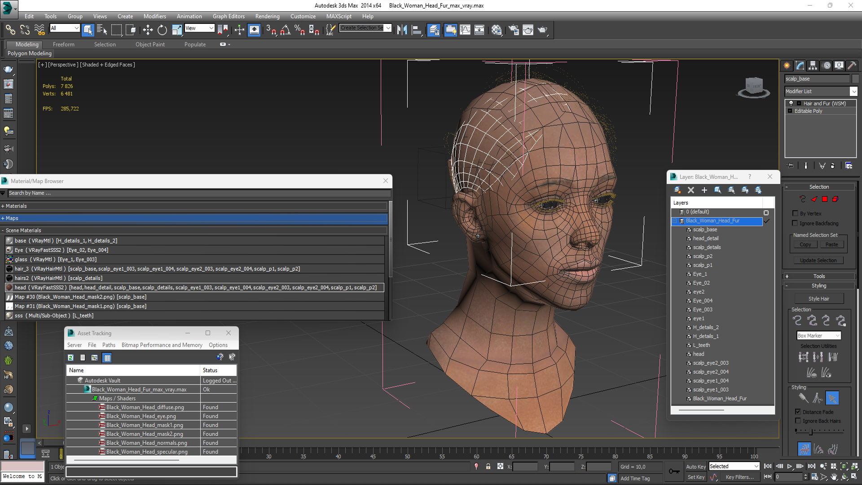Screen dimensions: 862x485
Task: Add selected objects to highlighted layer
Action: coord(704,190)
